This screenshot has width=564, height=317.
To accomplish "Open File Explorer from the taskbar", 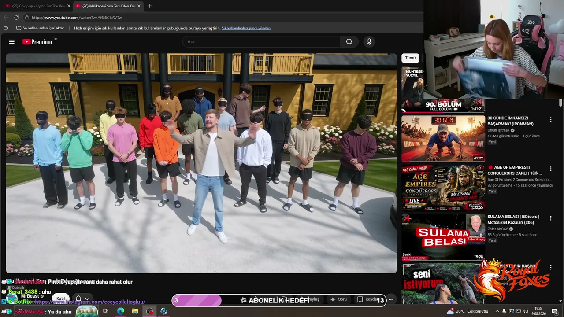I will [x=135, y=311].
